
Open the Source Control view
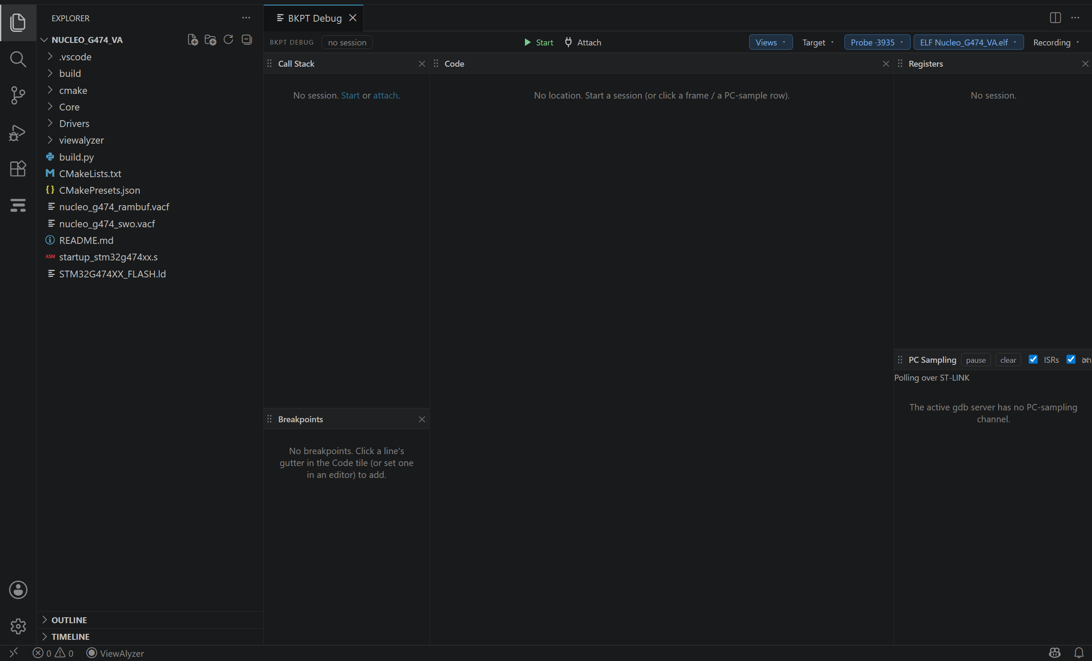tap(18, 96)
